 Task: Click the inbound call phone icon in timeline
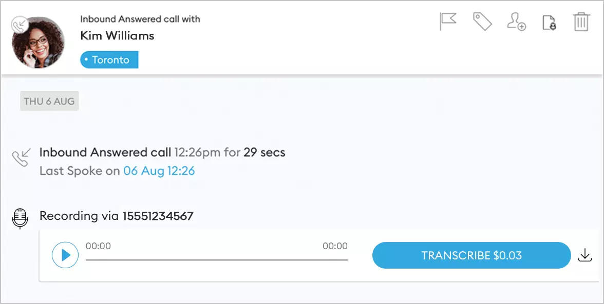pos(22,157)
